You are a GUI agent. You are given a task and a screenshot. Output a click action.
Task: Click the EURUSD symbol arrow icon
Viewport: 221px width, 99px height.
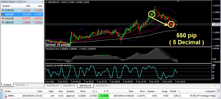pos(3,10)
